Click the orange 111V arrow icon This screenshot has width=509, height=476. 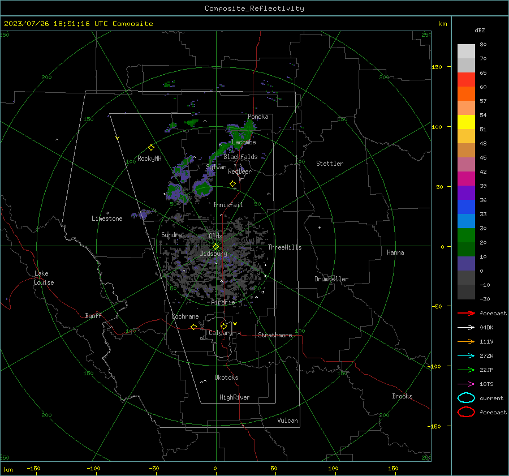coord(466,341)
